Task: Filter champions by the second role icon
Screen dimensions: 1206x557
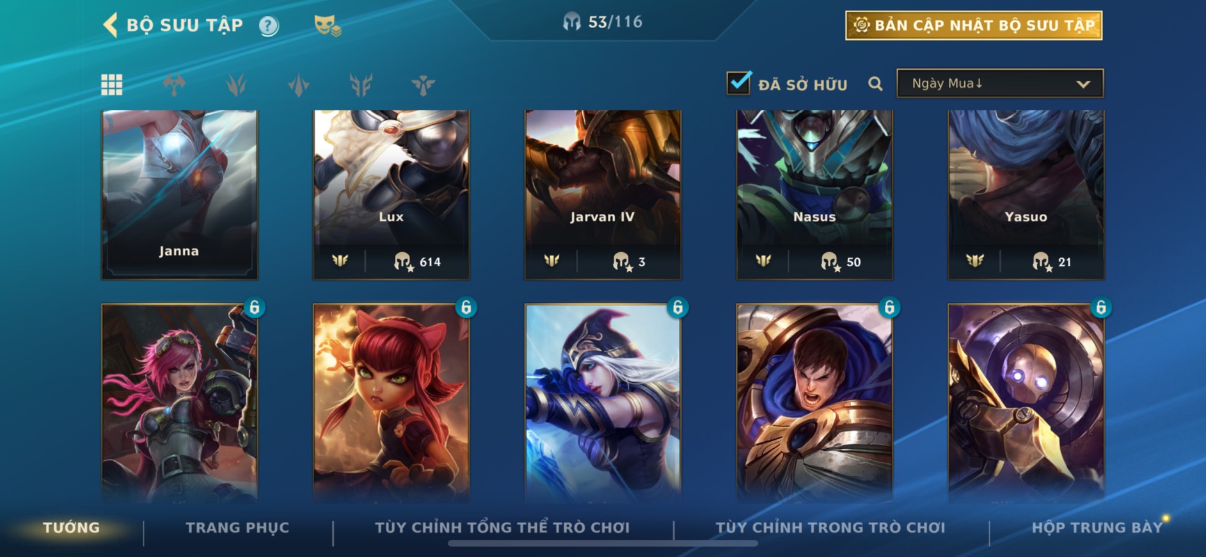Action: tap(237, 85)
